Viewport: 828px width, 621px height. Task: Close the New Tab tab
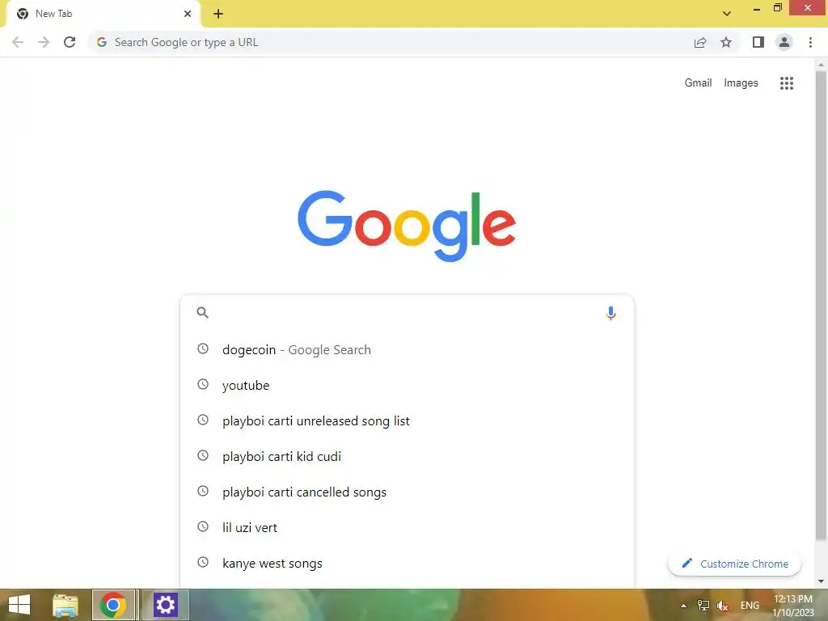(188, 14)
